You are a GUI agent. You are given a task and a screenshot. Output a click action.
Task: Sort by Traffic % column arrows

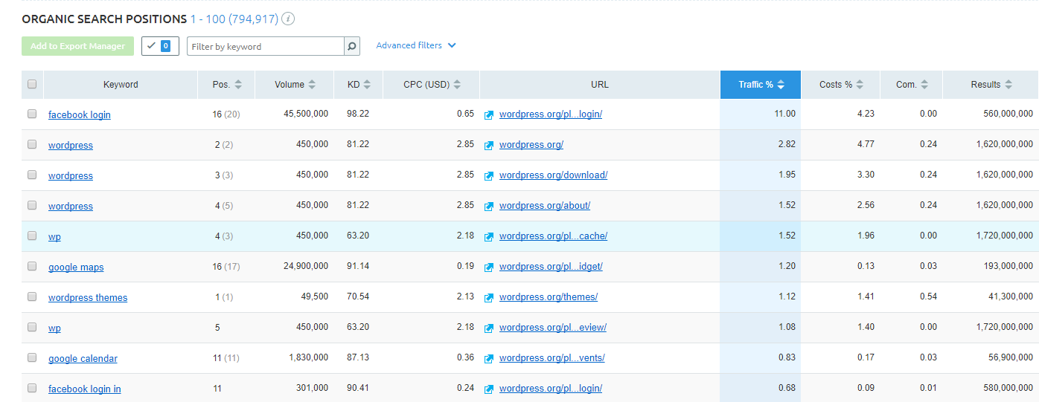coord(781,85)
